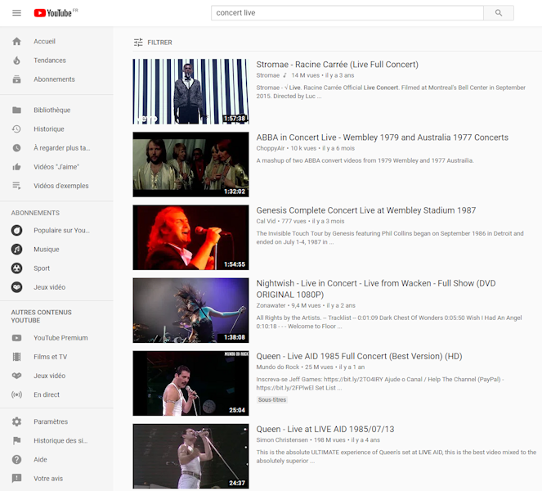Play the ABBA concert thumbnail

tap(190, 164)
